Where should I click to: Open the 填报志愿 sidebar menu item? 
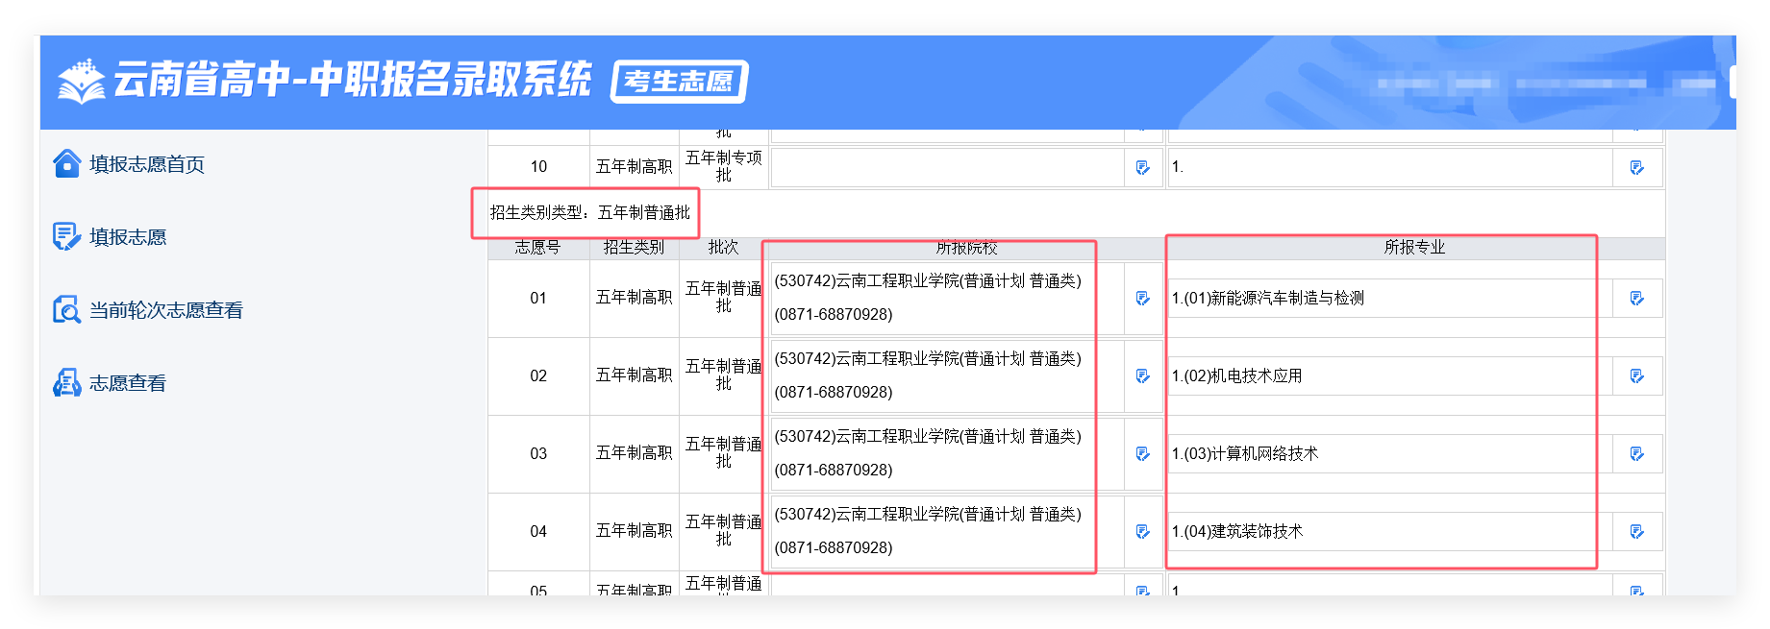128,237
